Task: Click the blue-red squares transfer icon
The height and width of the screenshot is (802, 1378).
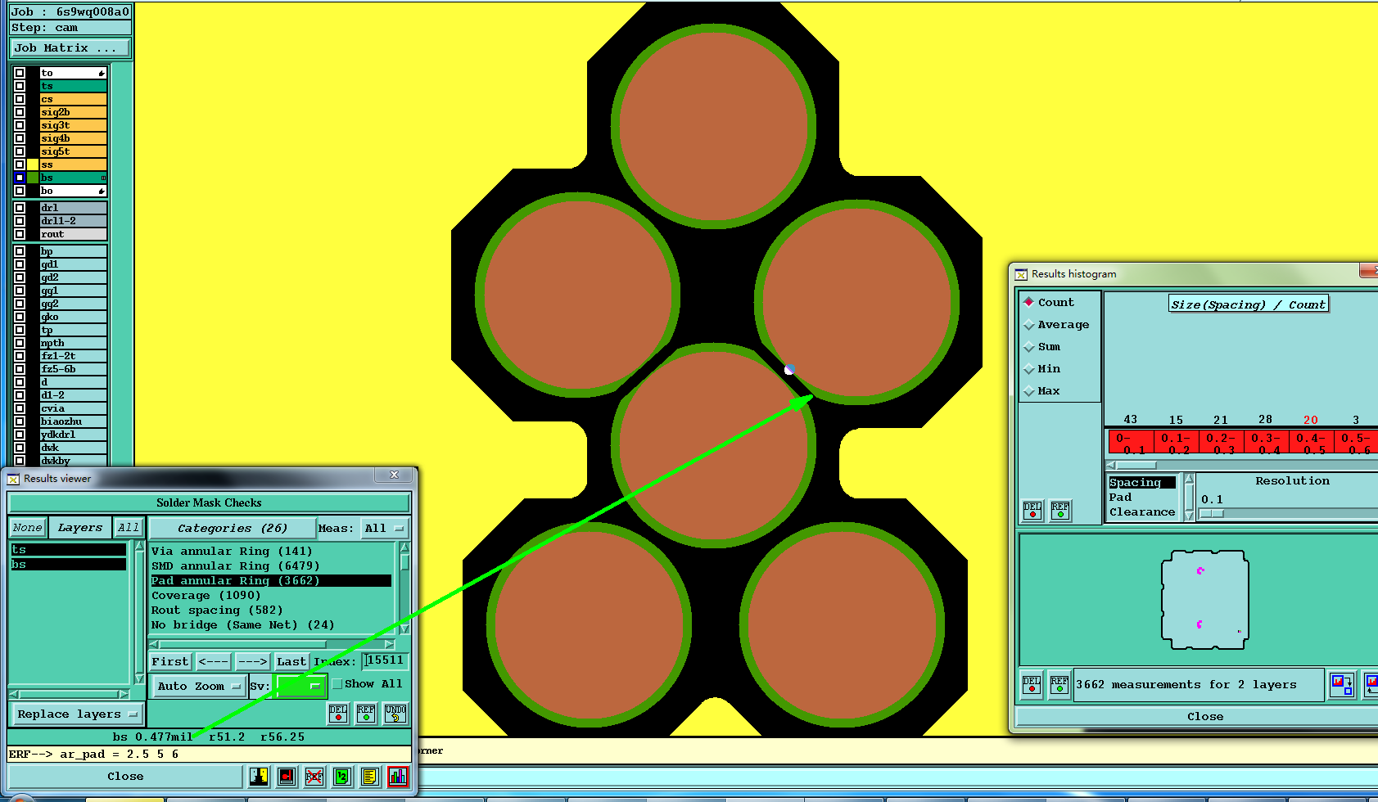Action: (x=1342, y=684)
